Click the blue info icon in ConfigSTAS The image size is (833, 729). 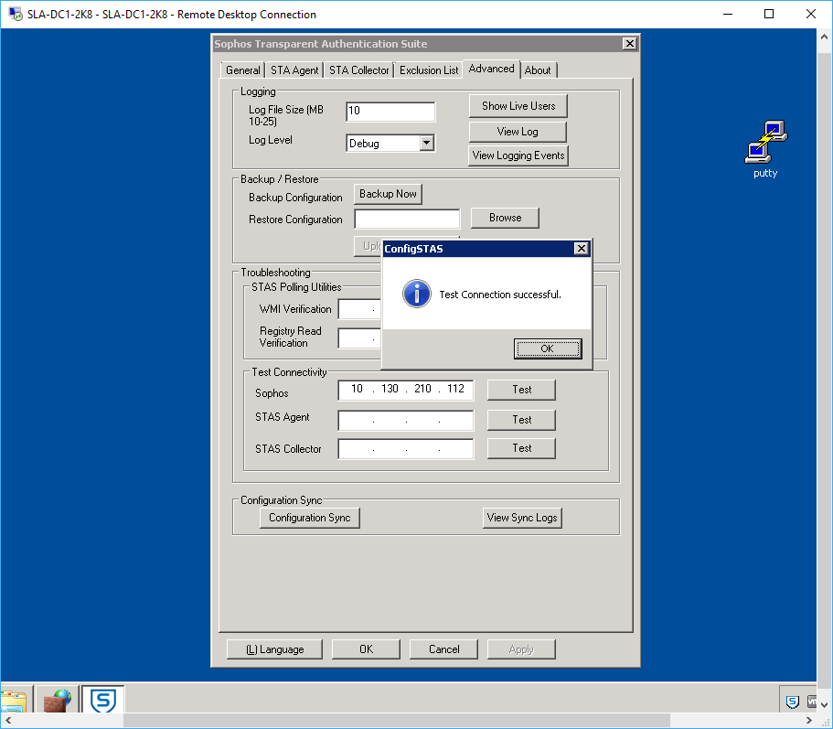417,294
